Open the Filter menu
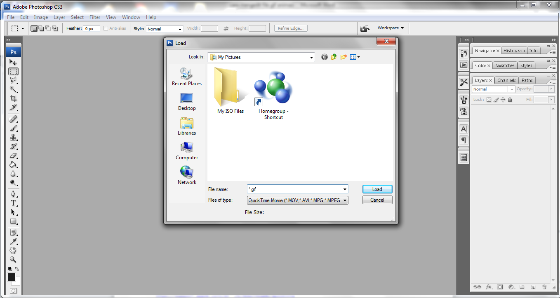Screen dimensions: 560x298 (x=95, y=17)
